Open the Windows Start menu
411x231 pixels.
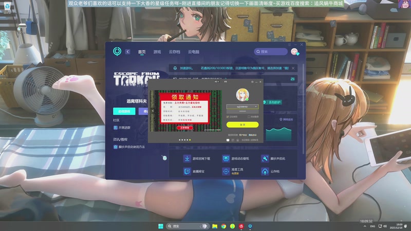click(x=161, y=226)
